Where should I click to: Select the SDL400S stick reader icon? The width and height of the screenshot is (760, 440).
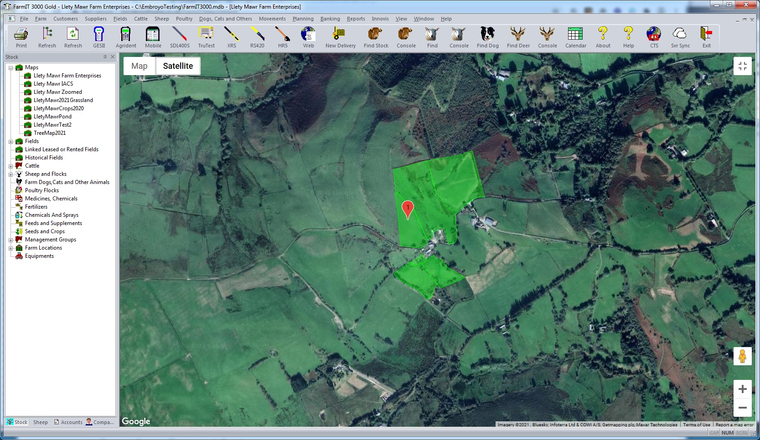[x=180, y=37]
